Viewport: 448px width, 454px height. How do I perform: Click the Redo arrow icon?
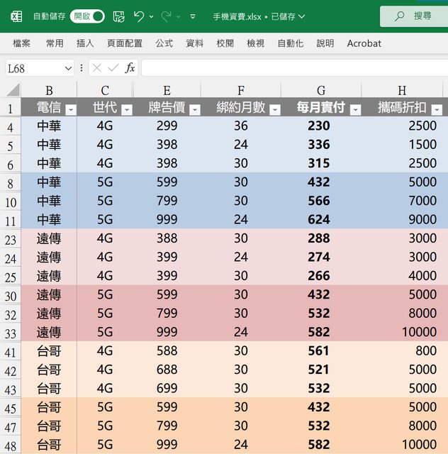pos(166,16)
